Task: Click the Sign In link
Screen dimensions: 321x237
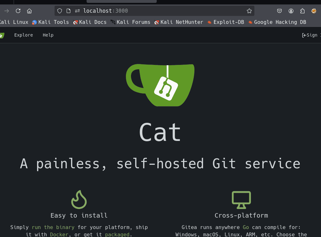Action: click(311, 35)
